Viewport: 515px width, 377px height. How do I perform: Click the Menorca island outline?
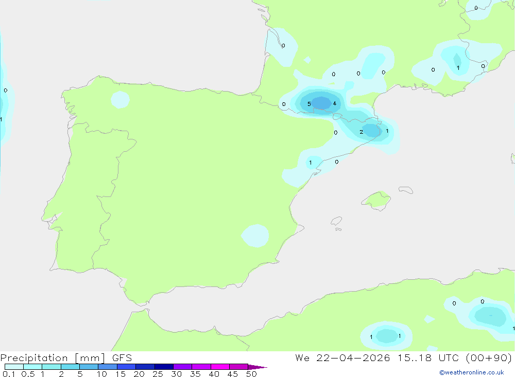(406, 190)
